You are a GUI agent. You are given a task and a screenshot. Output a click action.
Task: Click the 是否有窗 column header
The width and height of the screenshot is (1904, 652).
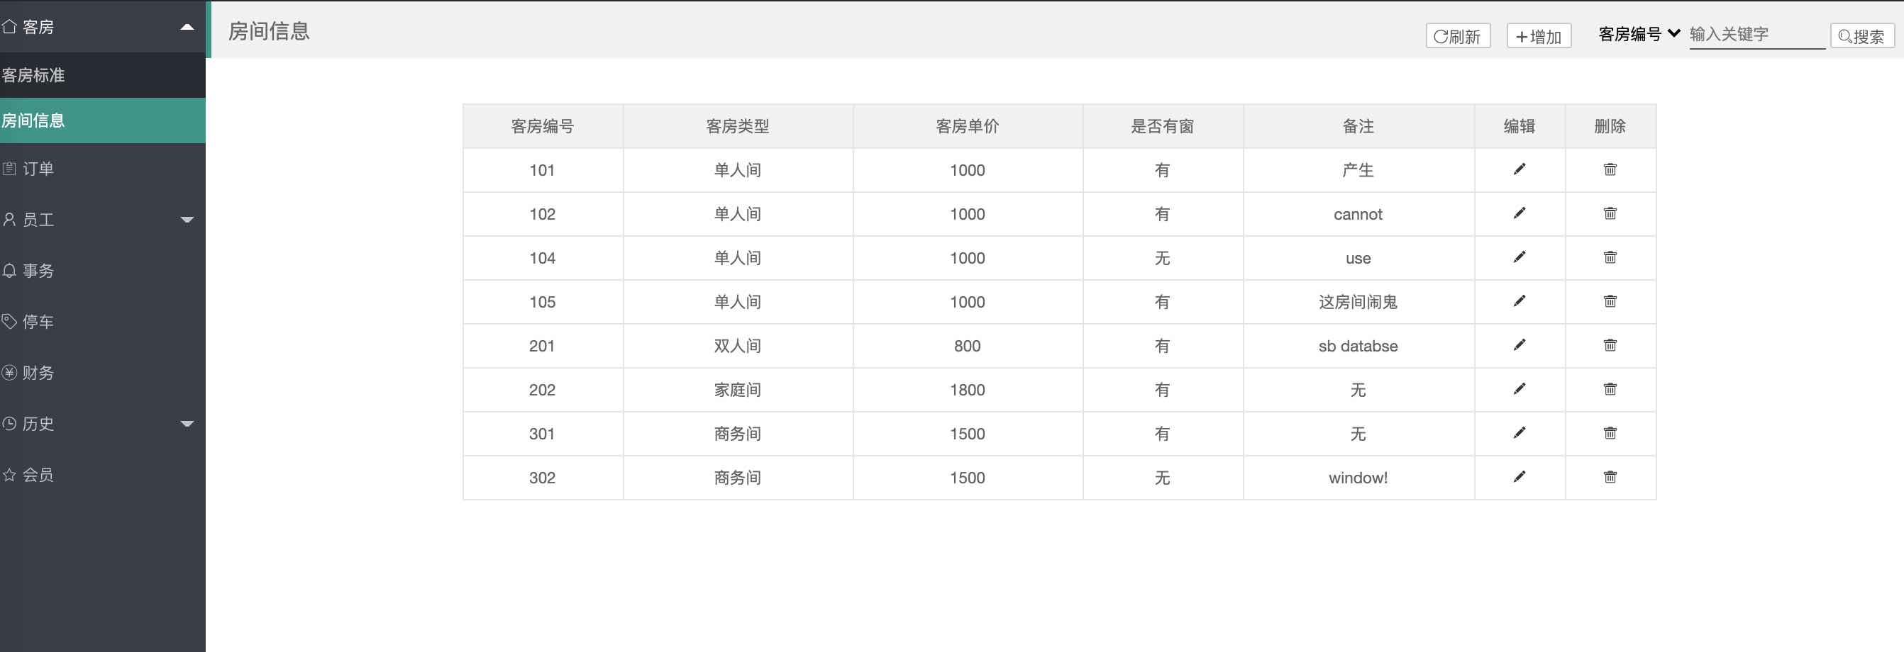click(1163, 126)
